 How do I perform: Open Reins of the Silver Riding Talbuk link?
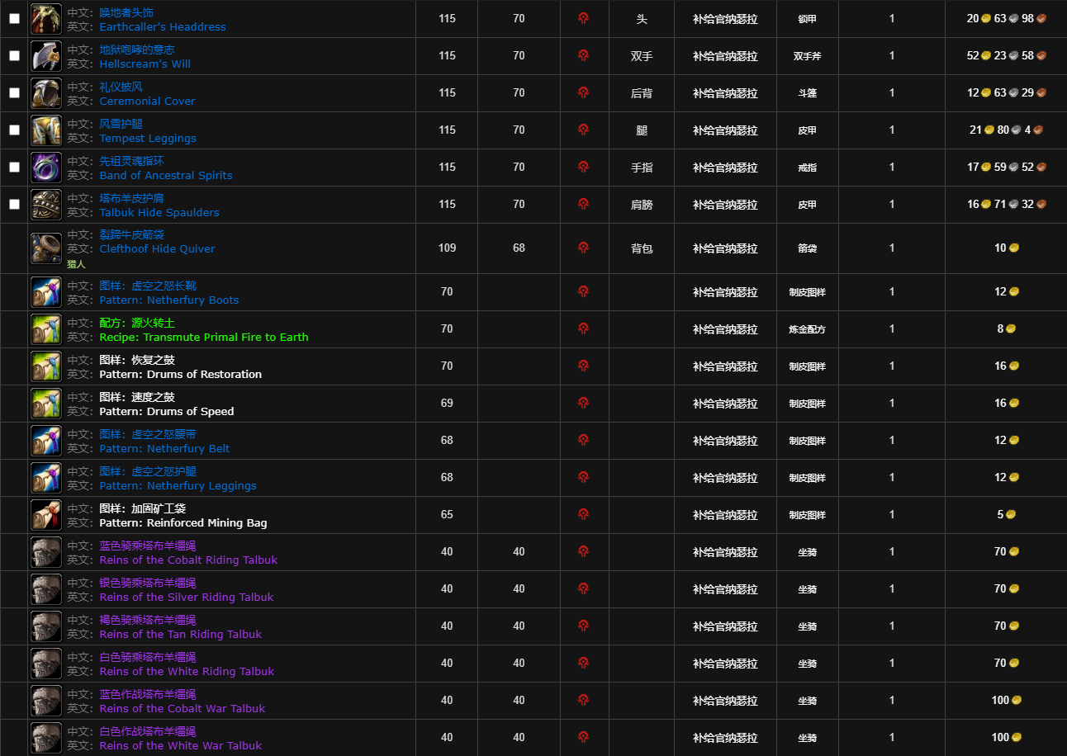(x=187, y=597)
